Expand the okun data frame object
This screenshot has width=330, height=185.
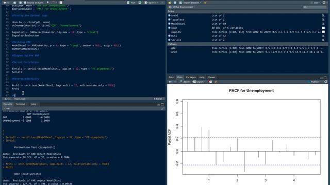pyautogui.click(x=169, y=28)
